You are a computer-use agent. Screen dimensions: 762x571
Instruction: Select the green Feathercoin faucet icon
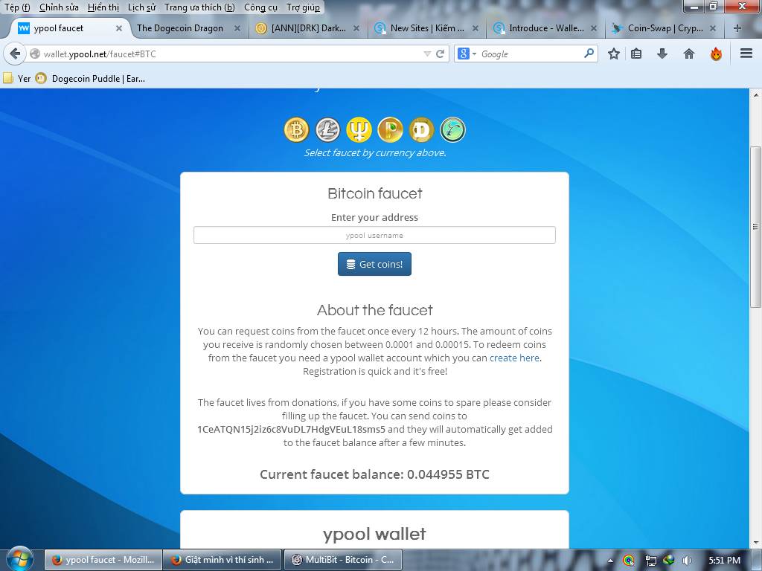453,129
